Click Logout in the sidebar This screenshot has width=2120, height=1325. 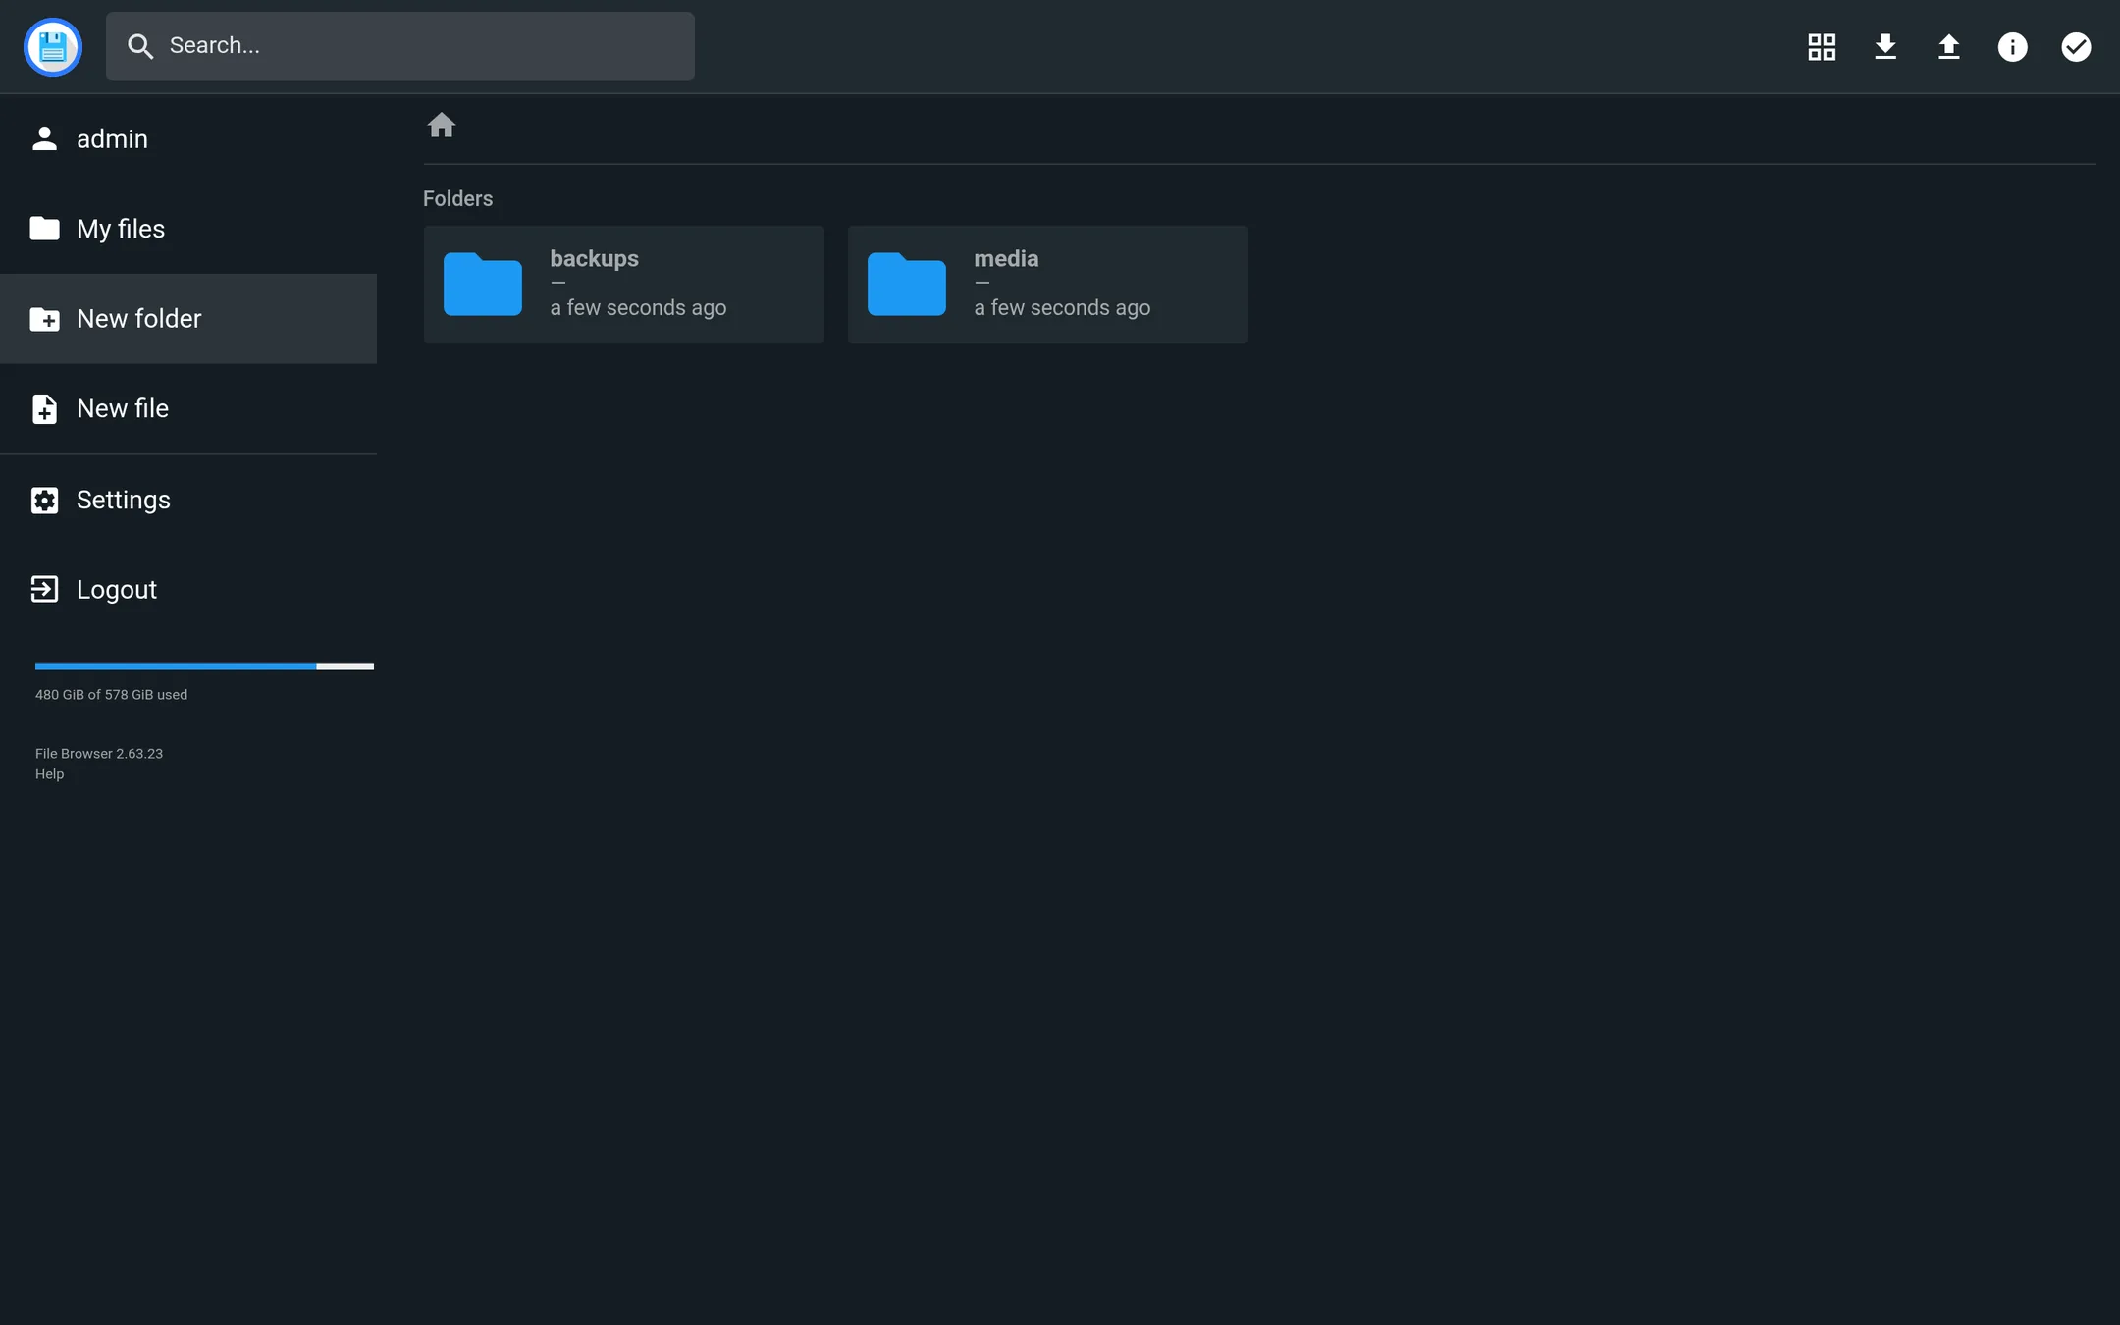[188, 589]
